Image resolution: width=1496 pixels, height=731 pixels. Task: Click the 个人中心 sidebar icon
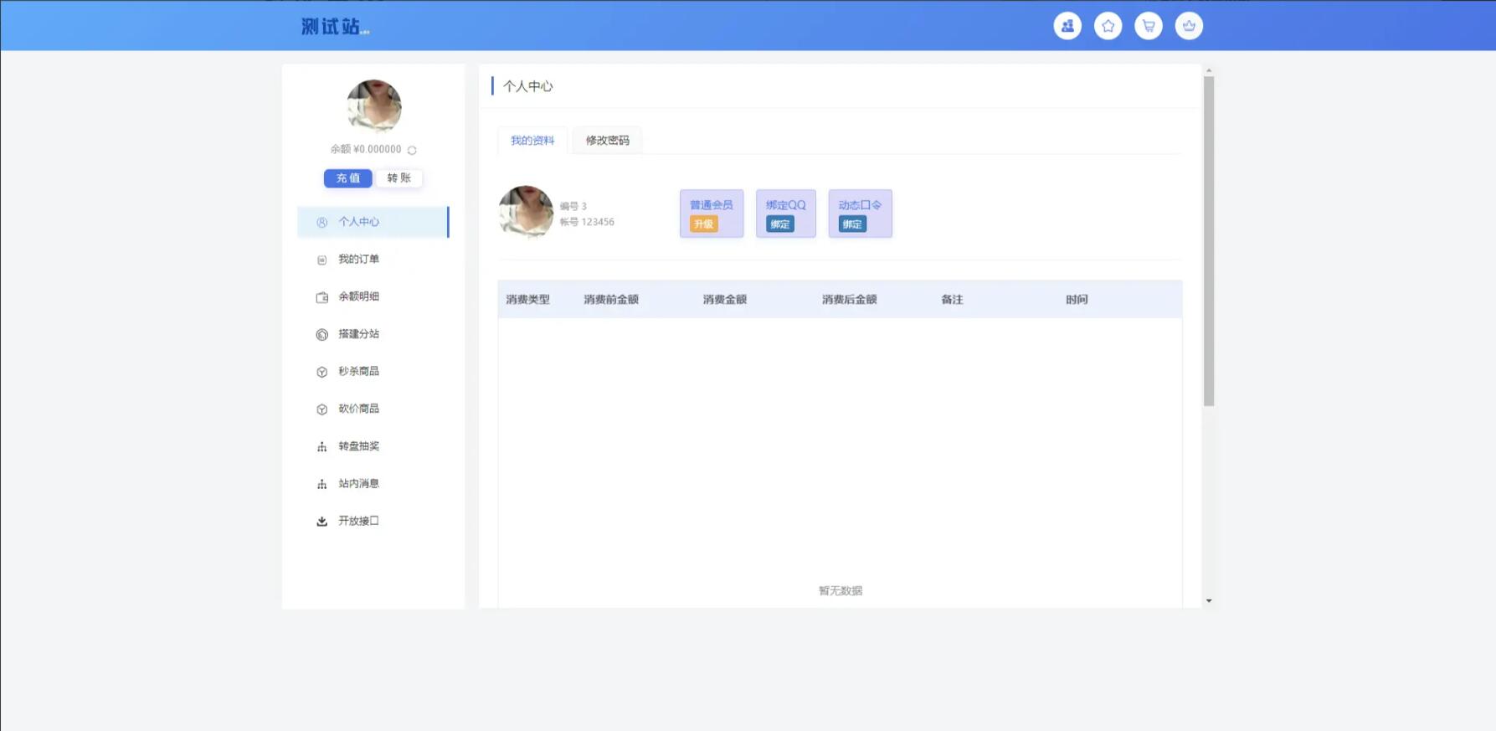click(321, 222)
